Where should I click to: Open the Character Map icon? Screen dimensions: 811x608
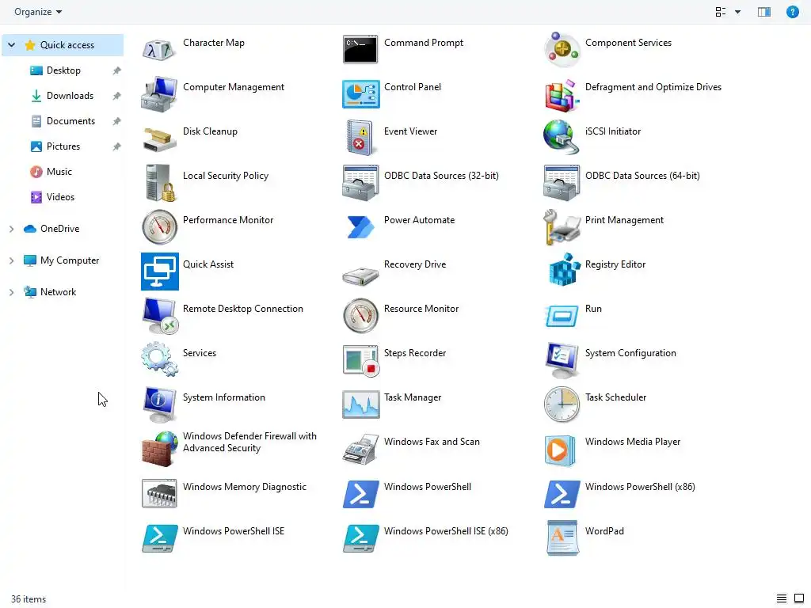pyautogui.click(x=159, y=50)
